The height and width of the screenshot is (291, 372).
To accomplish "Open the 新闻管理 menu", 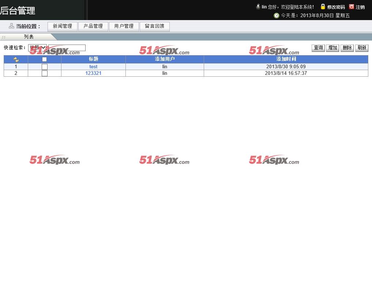I will pyautogui.click(x=63, y=26).
